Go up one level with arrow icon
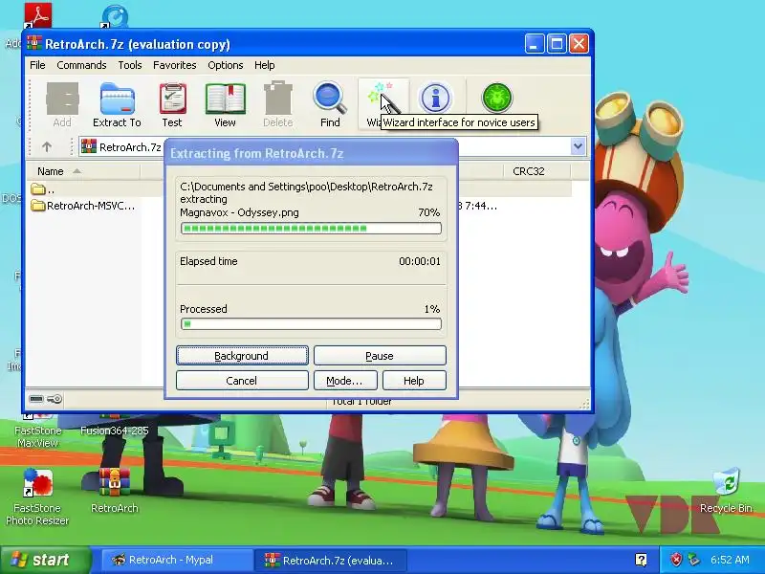765x574 pixels. [x=47, y=146]
